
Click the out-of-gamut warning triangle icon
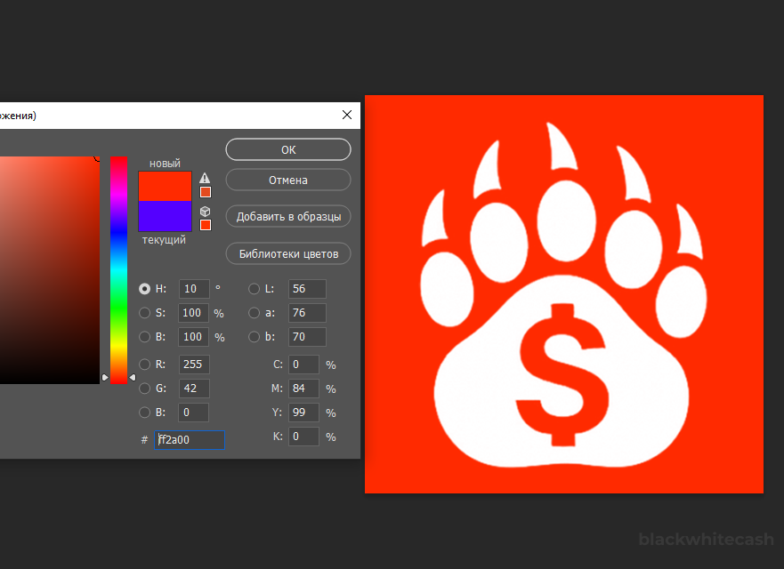click(x=206, y=178)
